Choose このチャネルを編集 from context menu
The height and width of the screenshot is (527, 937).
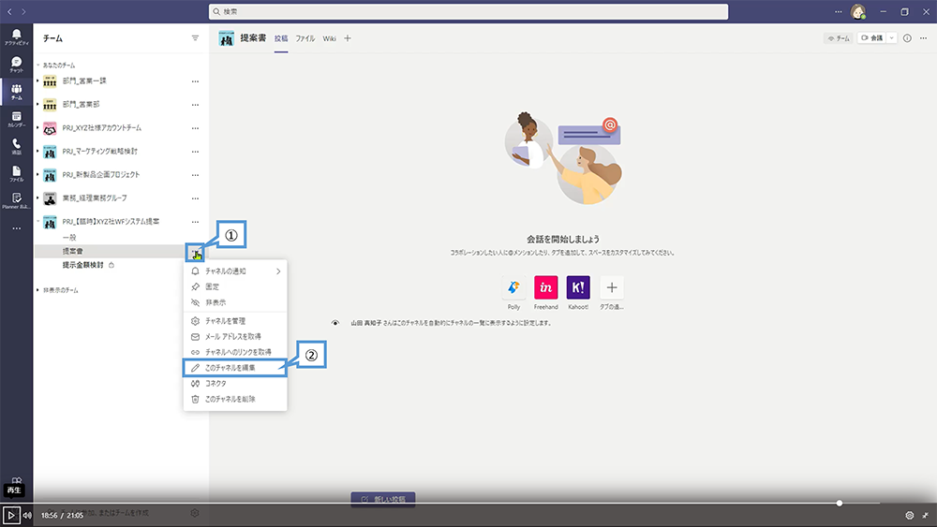(231, 368)
